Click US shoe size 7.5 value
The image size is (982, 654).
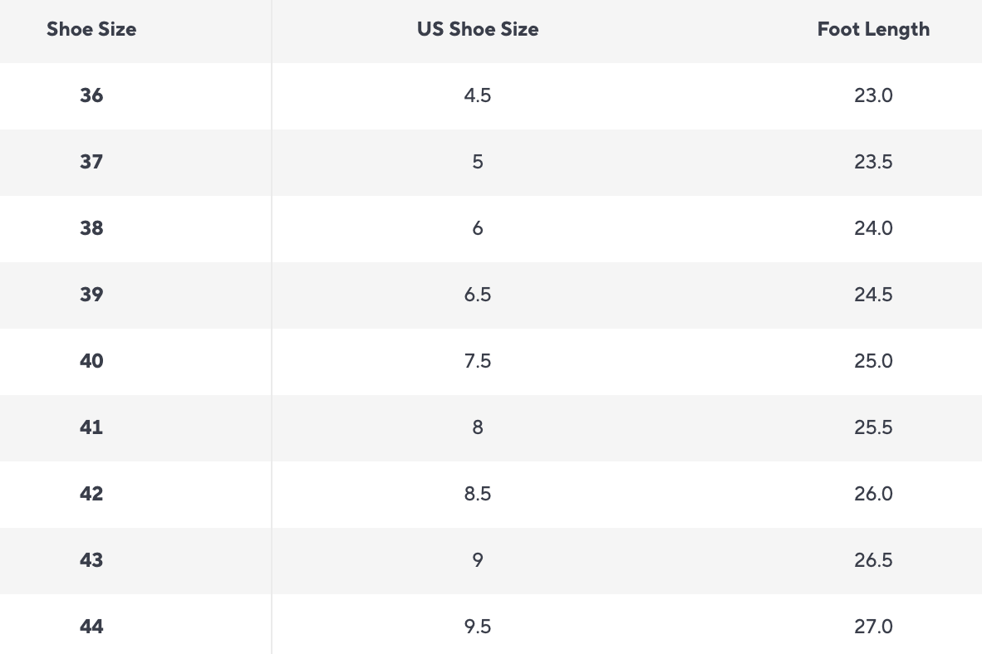[x=478, y=361]
